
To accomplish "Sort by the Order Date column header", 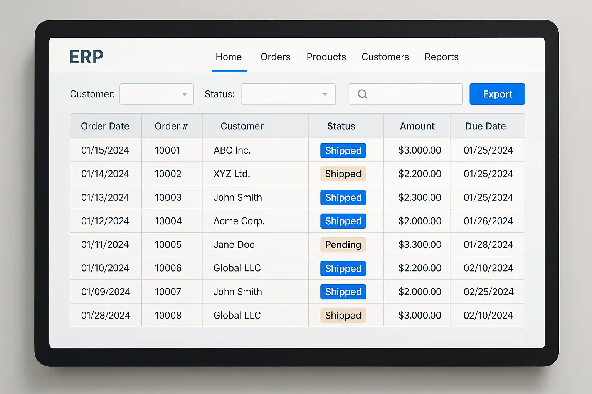I will point(105,126).
